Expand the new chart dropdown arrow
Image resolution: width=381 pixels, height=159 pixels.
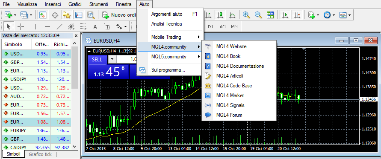15,15
